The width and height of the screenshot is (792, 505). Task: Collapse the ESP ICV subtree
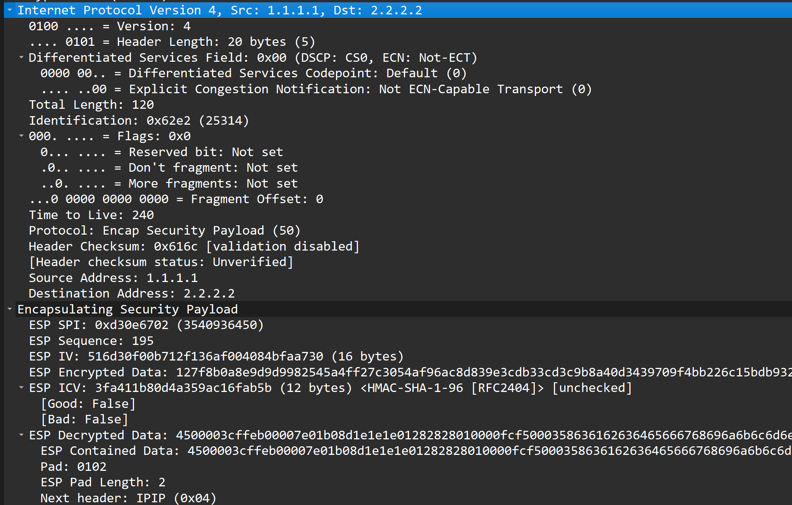pyautogui.click(x=21, y=388)
